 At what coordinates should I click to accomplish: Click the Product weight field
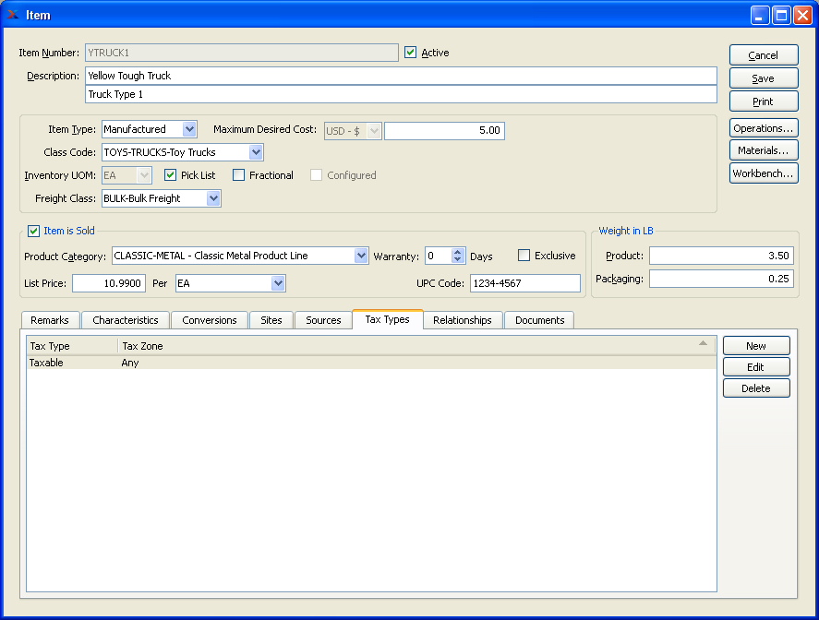721,256
